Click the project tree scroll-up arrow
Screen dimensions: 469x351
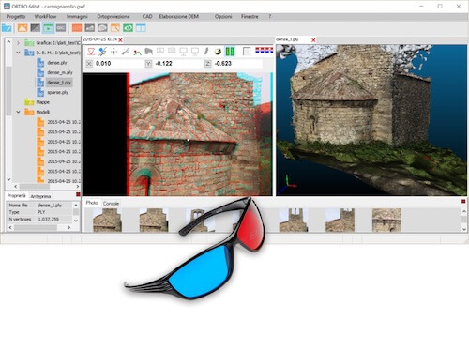8,41
